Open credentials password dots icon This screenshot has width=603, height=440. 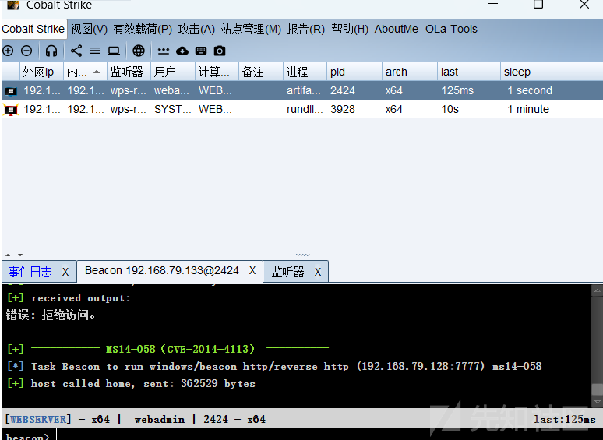tap(164, 51)
